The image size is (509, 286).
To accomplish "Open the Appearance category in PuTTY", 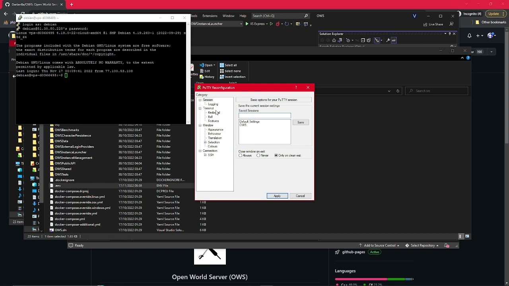I will (x=215, y=129).
